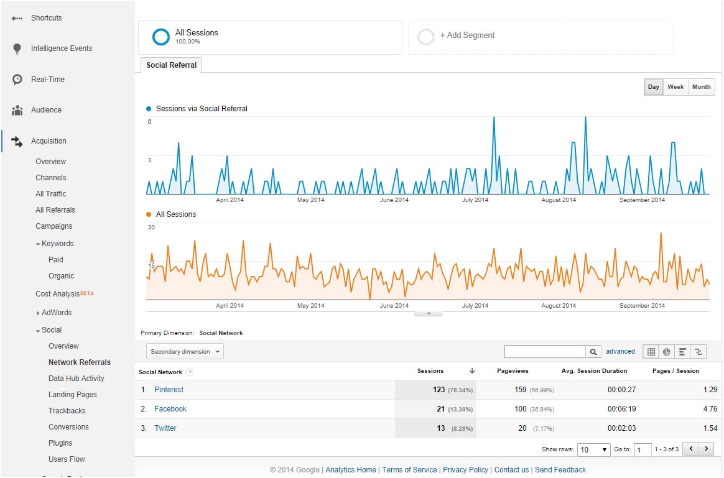Click the Intelligence Events lightbulb icon
The image size is (724, 478).
tap(17, 48)
